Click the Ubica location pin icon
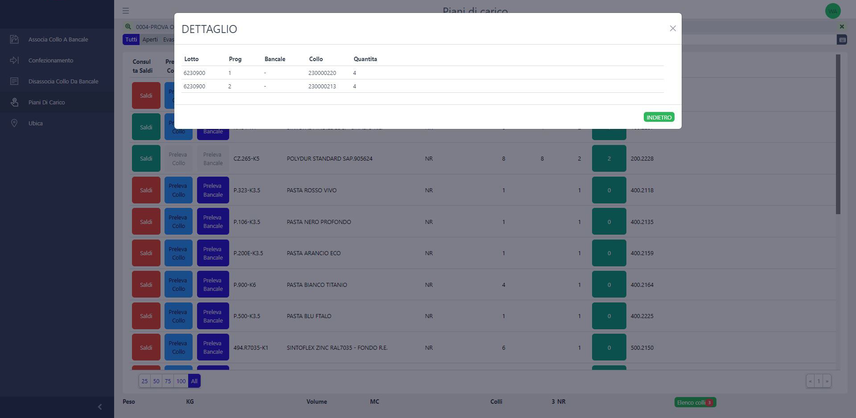856x418 pixels. (x=14, y=123)
